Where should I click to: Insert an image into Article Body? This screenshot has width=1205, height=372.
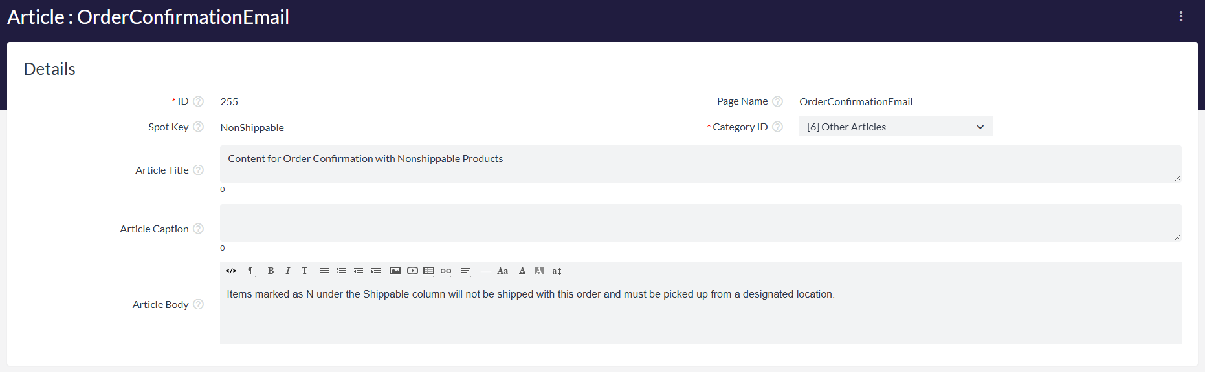click(395, 271)
